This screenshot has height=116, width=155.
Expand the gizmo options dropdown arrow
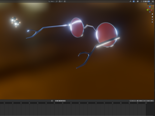click(135, 1)
